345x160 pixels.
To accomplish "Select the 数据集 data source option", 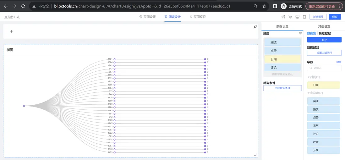I will 312,33.
